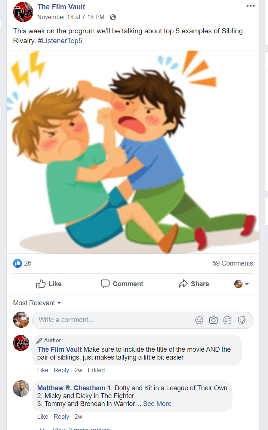The width and height of the screenshot is (268, 430).
Task: Open the GIF picker in comment box
Action: tap(228, 320)
